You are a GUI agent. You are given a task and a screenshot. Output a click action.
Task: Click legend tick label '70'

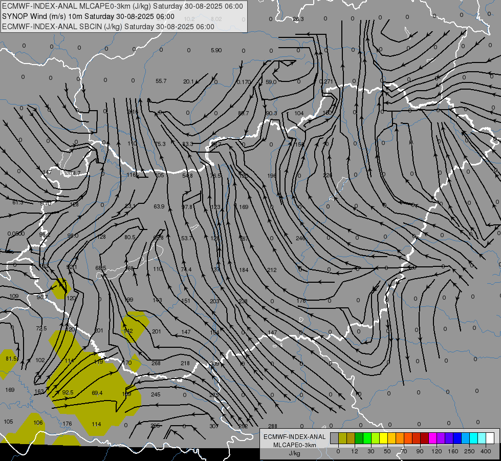404,451
